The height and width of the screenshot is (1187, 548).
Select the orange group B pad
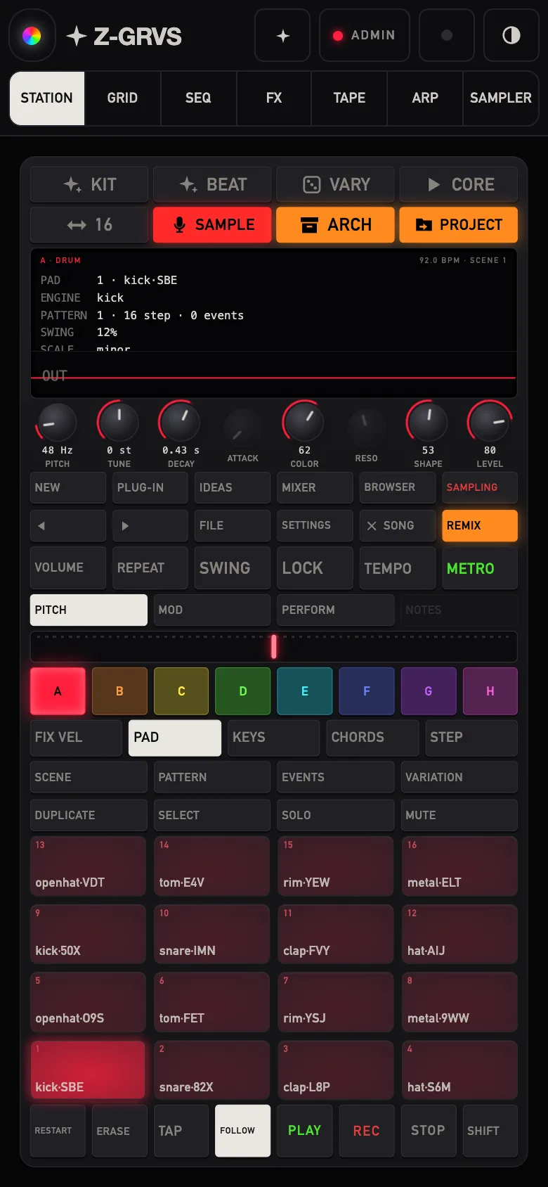[119, 691]
